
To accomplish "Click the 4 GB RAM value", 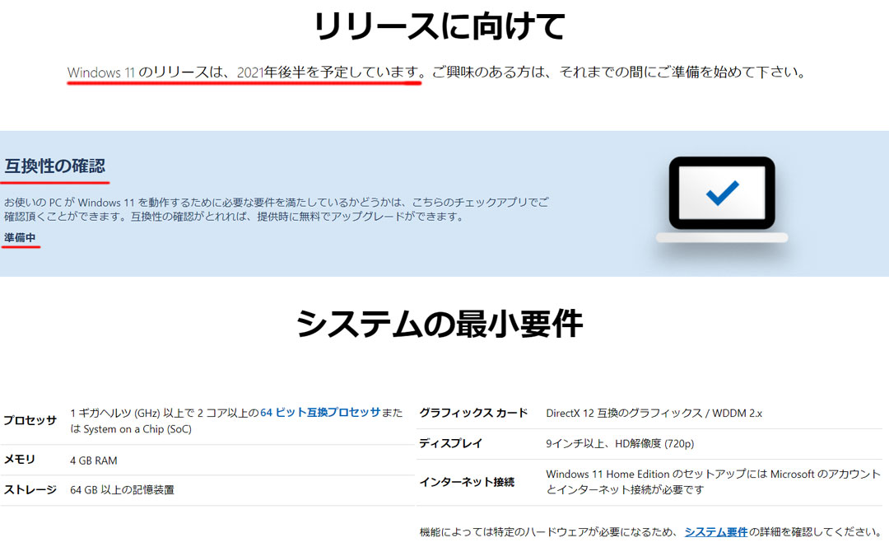I will 94,461.
